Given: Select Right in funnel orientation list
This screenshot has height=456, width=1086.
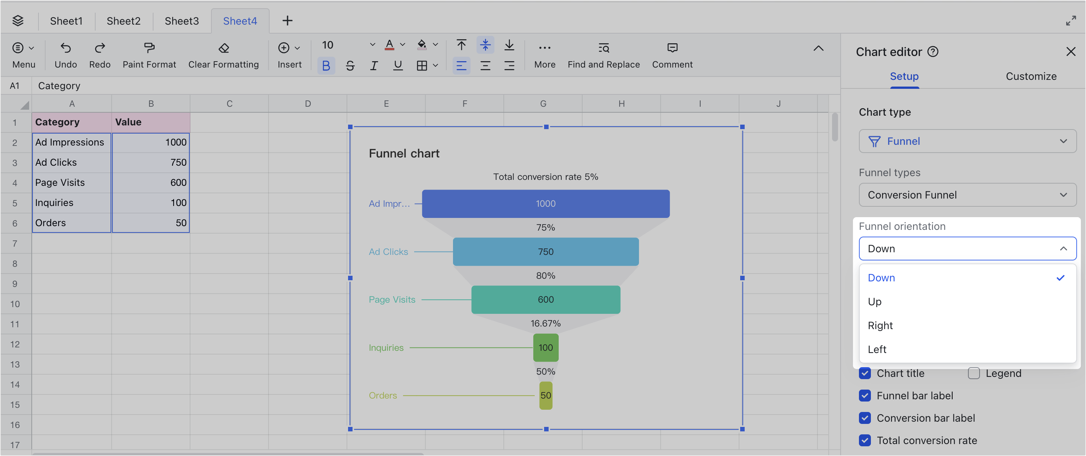Looking at the screenshot, I should pos(880,325).
